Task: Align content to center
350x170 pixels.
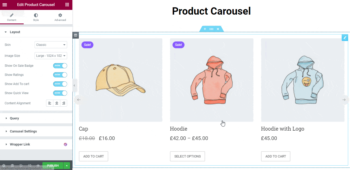Action: [56, 103]
